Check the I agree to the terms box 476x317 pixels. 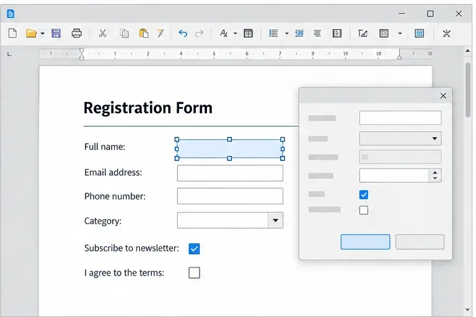[194, 272]
